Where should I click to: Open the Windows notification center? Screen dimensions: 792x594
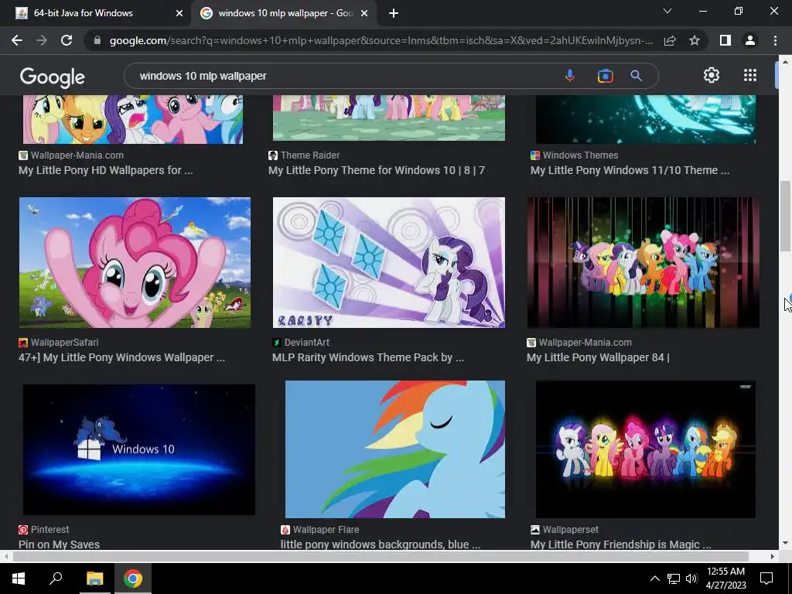(766, 579)
